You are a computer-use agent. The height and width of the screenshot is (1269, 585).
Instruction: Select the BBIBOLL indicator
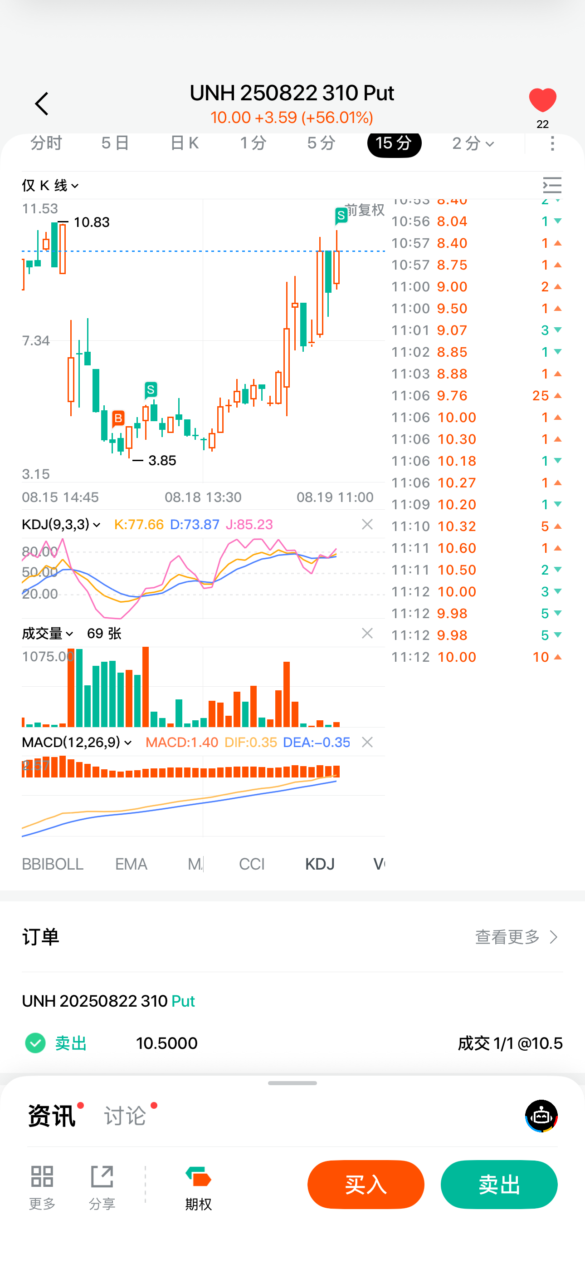coord(53,864)
